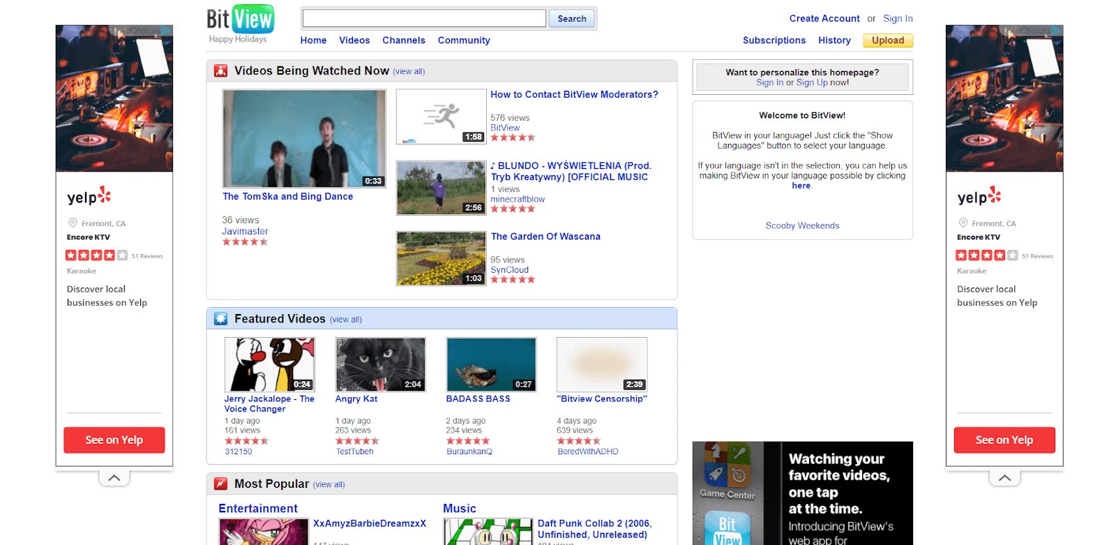Viewport: 1116px width, 545px height.
Task: Open minecraftblow channel link
Action: coord(518,199)
